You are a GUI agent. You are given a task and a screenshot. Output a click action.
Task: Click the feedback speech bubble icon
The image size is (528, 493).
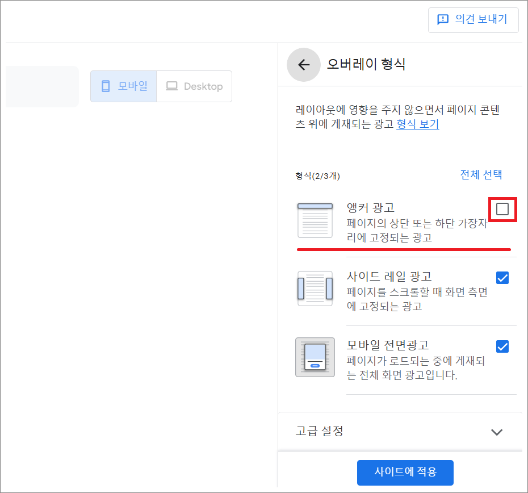442,20
